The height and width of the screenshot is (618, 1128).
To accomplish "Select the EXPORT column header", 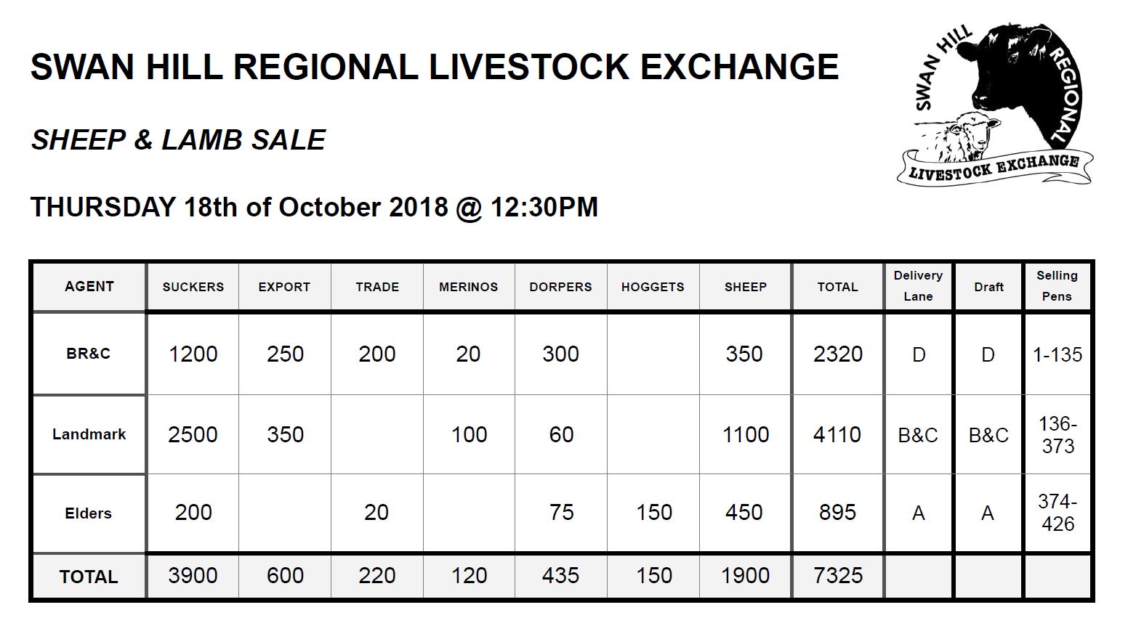I will tap(284, 287).
